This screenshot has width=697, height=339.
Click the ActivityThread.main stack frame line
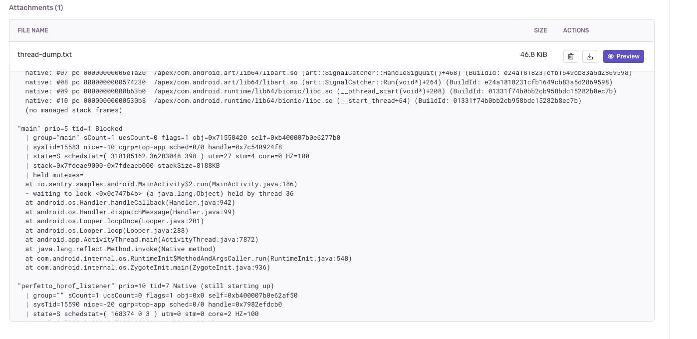click(142, 240)
